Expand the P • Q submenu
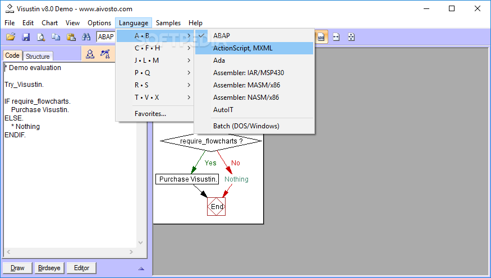Screen dimensions: 491x278 (x=155, y=73)
